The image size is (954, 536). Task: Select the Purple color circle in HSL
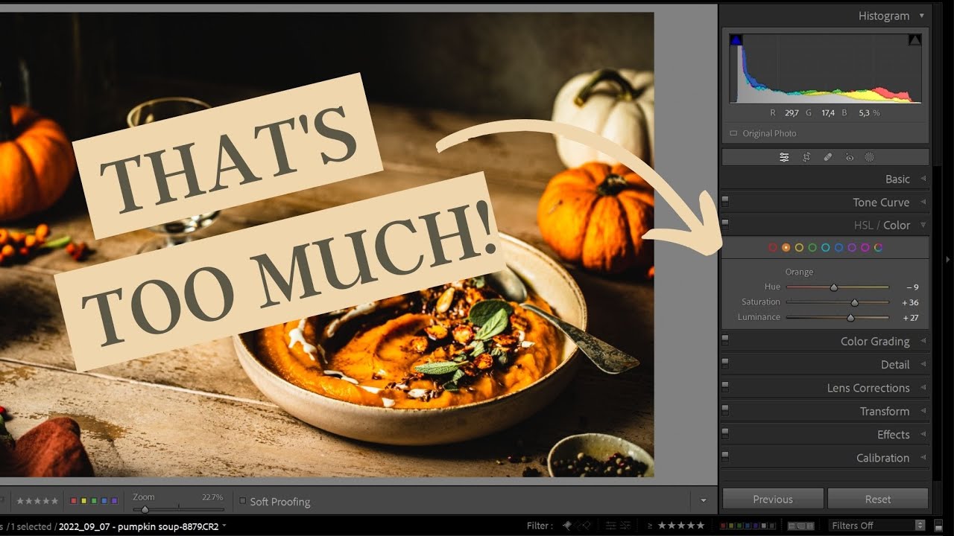click(852, 247)
